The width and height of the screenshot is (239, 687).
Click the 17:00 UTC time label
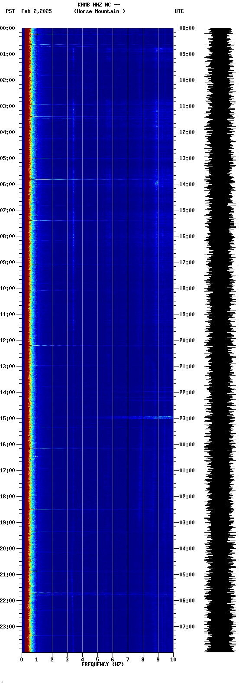(x=187, y=262)
